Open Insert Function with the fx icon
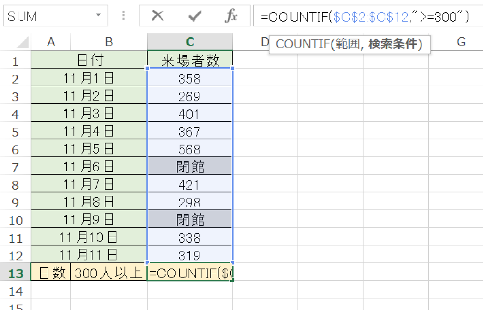 coord(231,15)
